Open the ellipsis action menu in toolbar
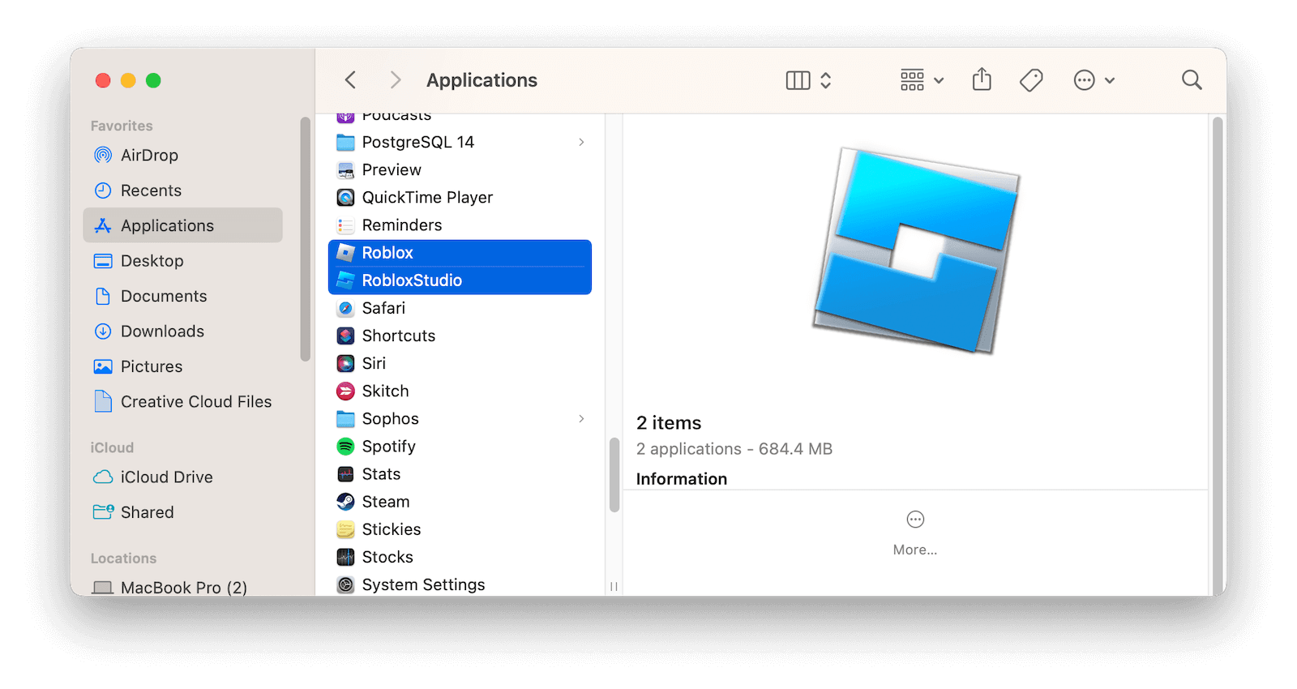This screenshot has height=689, width=1297. click(x=1094, y=80)
